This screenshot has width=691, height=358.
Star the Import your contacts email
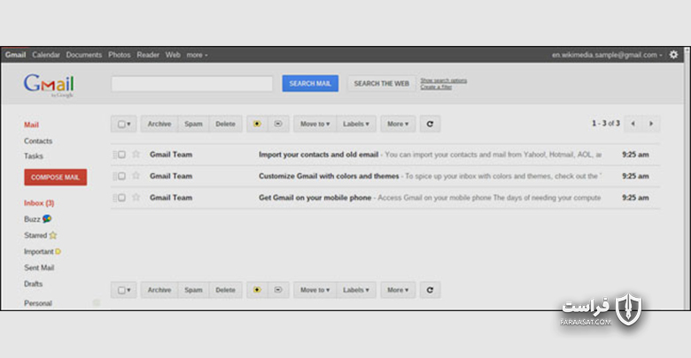[136, 154]
